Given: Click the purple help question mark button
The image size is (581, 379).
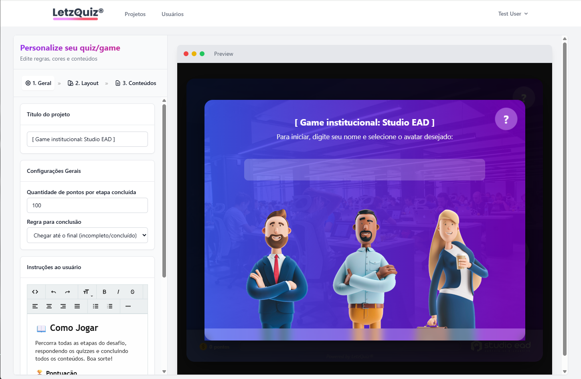Looking at the screenshot, I should [x=506, y=119].
